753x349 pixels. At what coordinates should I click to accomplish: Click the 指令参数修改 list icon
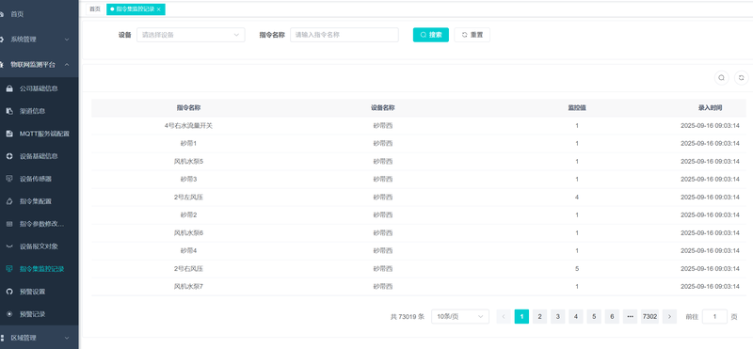point(9,224)
